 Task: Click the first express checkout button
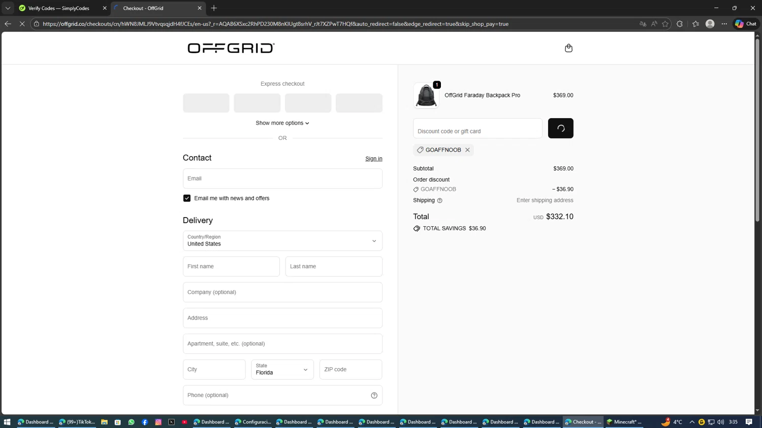pos(206,103)
